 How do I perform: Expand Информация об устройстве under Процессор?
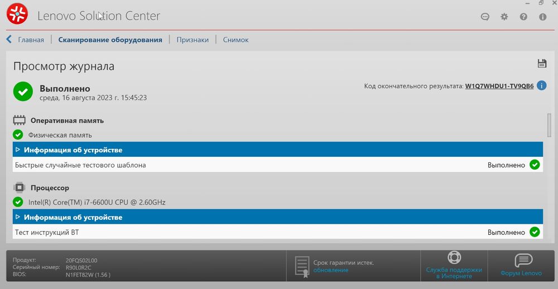pyautogui.click(x=277, y=217)
